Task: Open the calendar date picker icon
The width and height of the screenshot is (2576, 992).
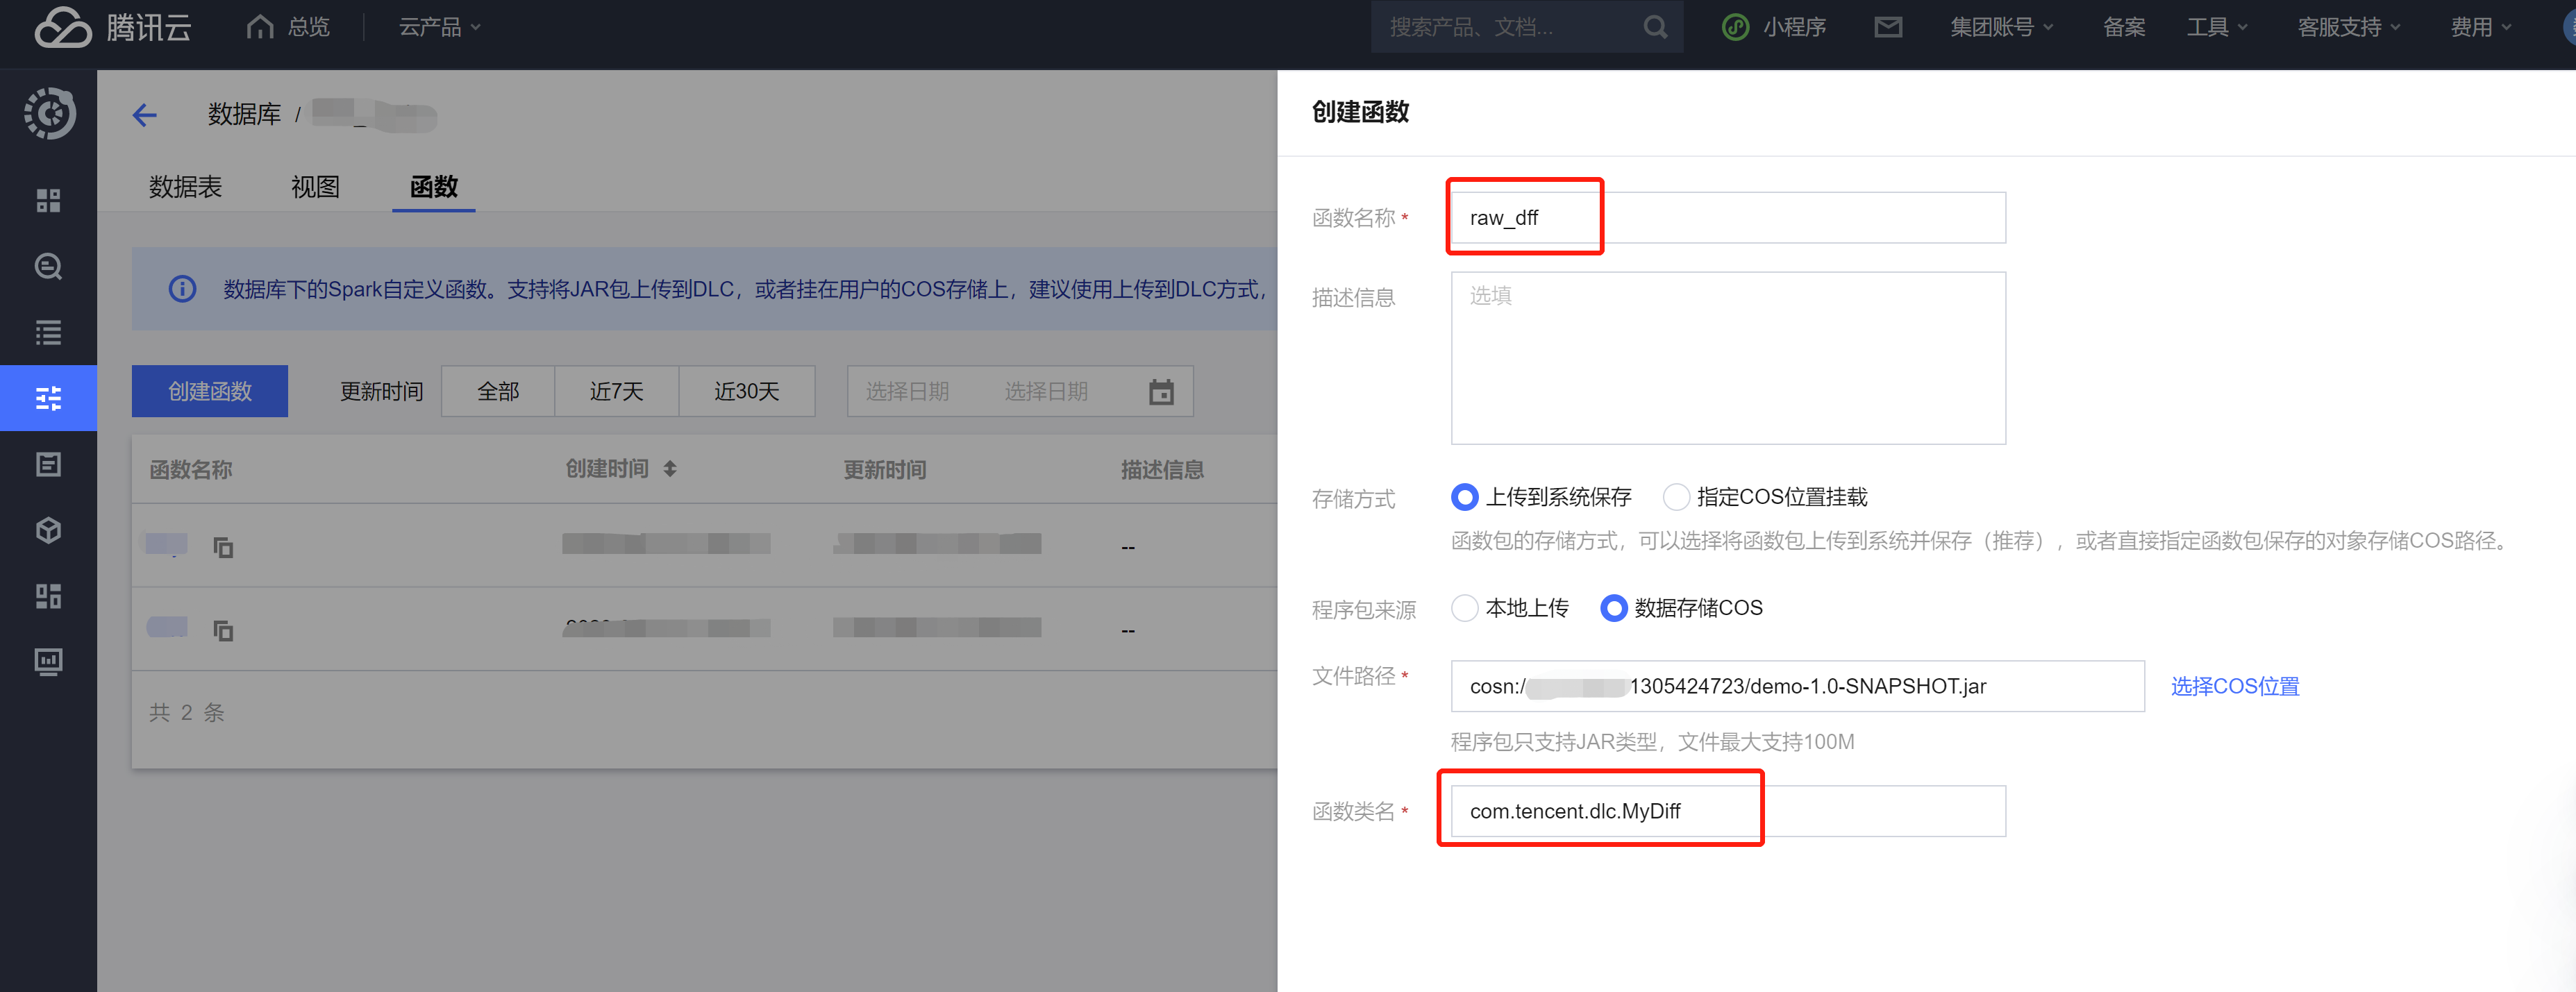Action: pyautogui.click(x=1160, y=392)
